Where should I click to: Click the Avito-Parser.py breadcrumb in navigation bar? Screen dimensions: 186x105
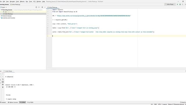pyautogui.click(x=15, y=4)
